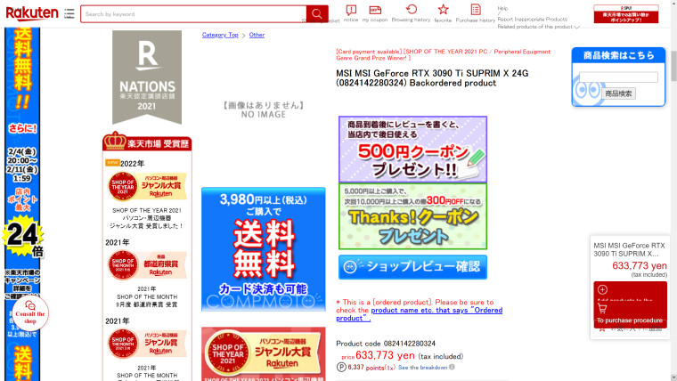This screenshot has height=381, width=677.
Task: Open the Ordered product notice link
Action: click(419, 314)
